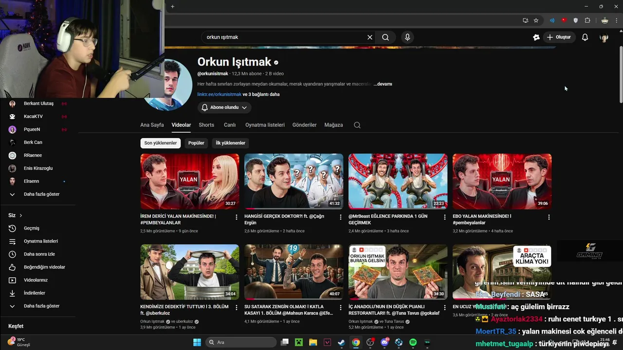Open Steam from the taskbar
The width and height of the screenshot is (623, 350).
(x=342, y=342)
